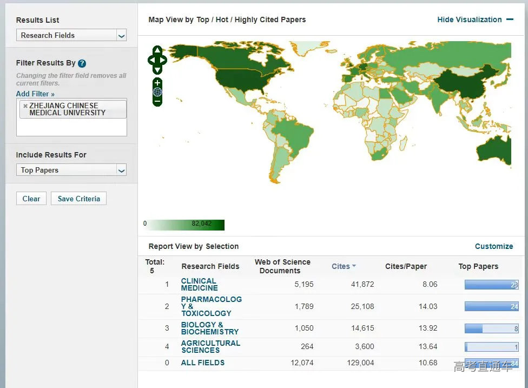Zoom in on the map
This screenshot has width=528, height=388.
click(157, 83)
